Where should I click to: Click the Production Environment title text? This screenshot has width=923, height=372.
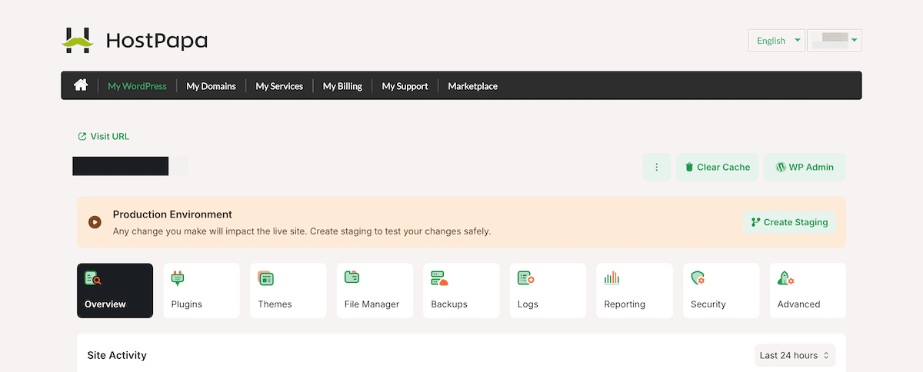click(172, 214)
